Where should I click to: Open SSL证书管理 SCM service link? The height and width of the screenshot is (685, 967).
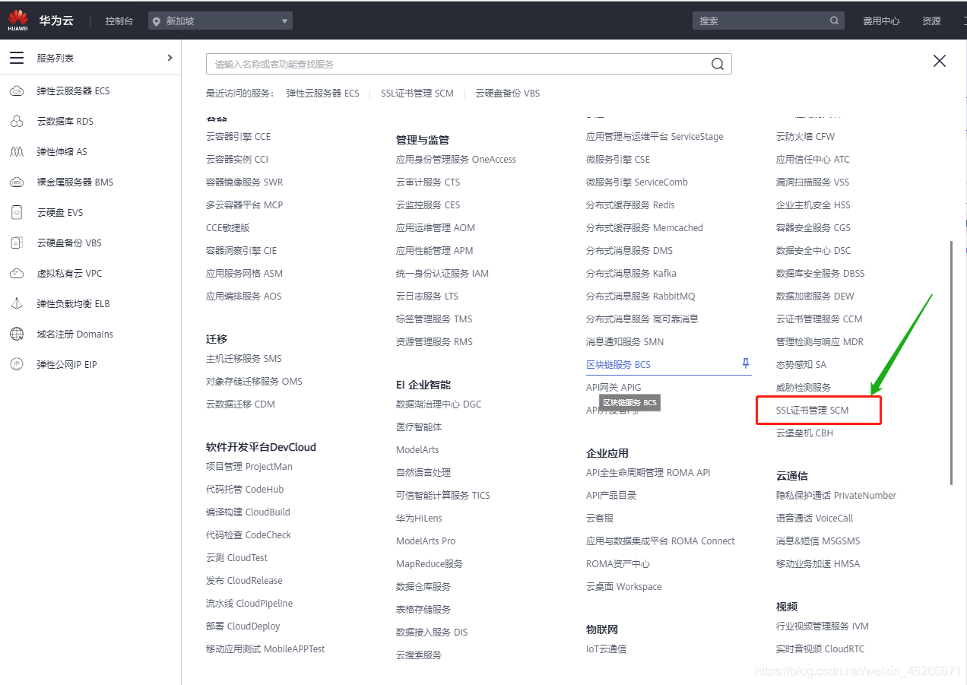[x=812, y=411]
